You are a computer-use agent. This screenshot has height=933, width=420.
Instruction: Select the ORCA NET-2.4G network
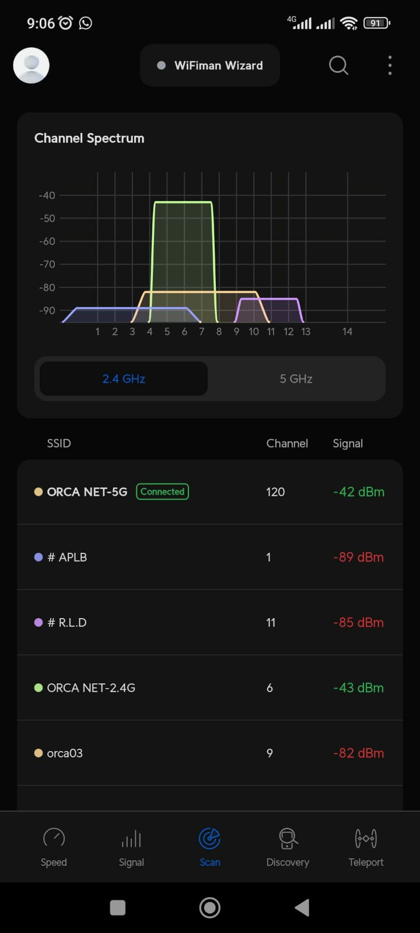point(210,688)
